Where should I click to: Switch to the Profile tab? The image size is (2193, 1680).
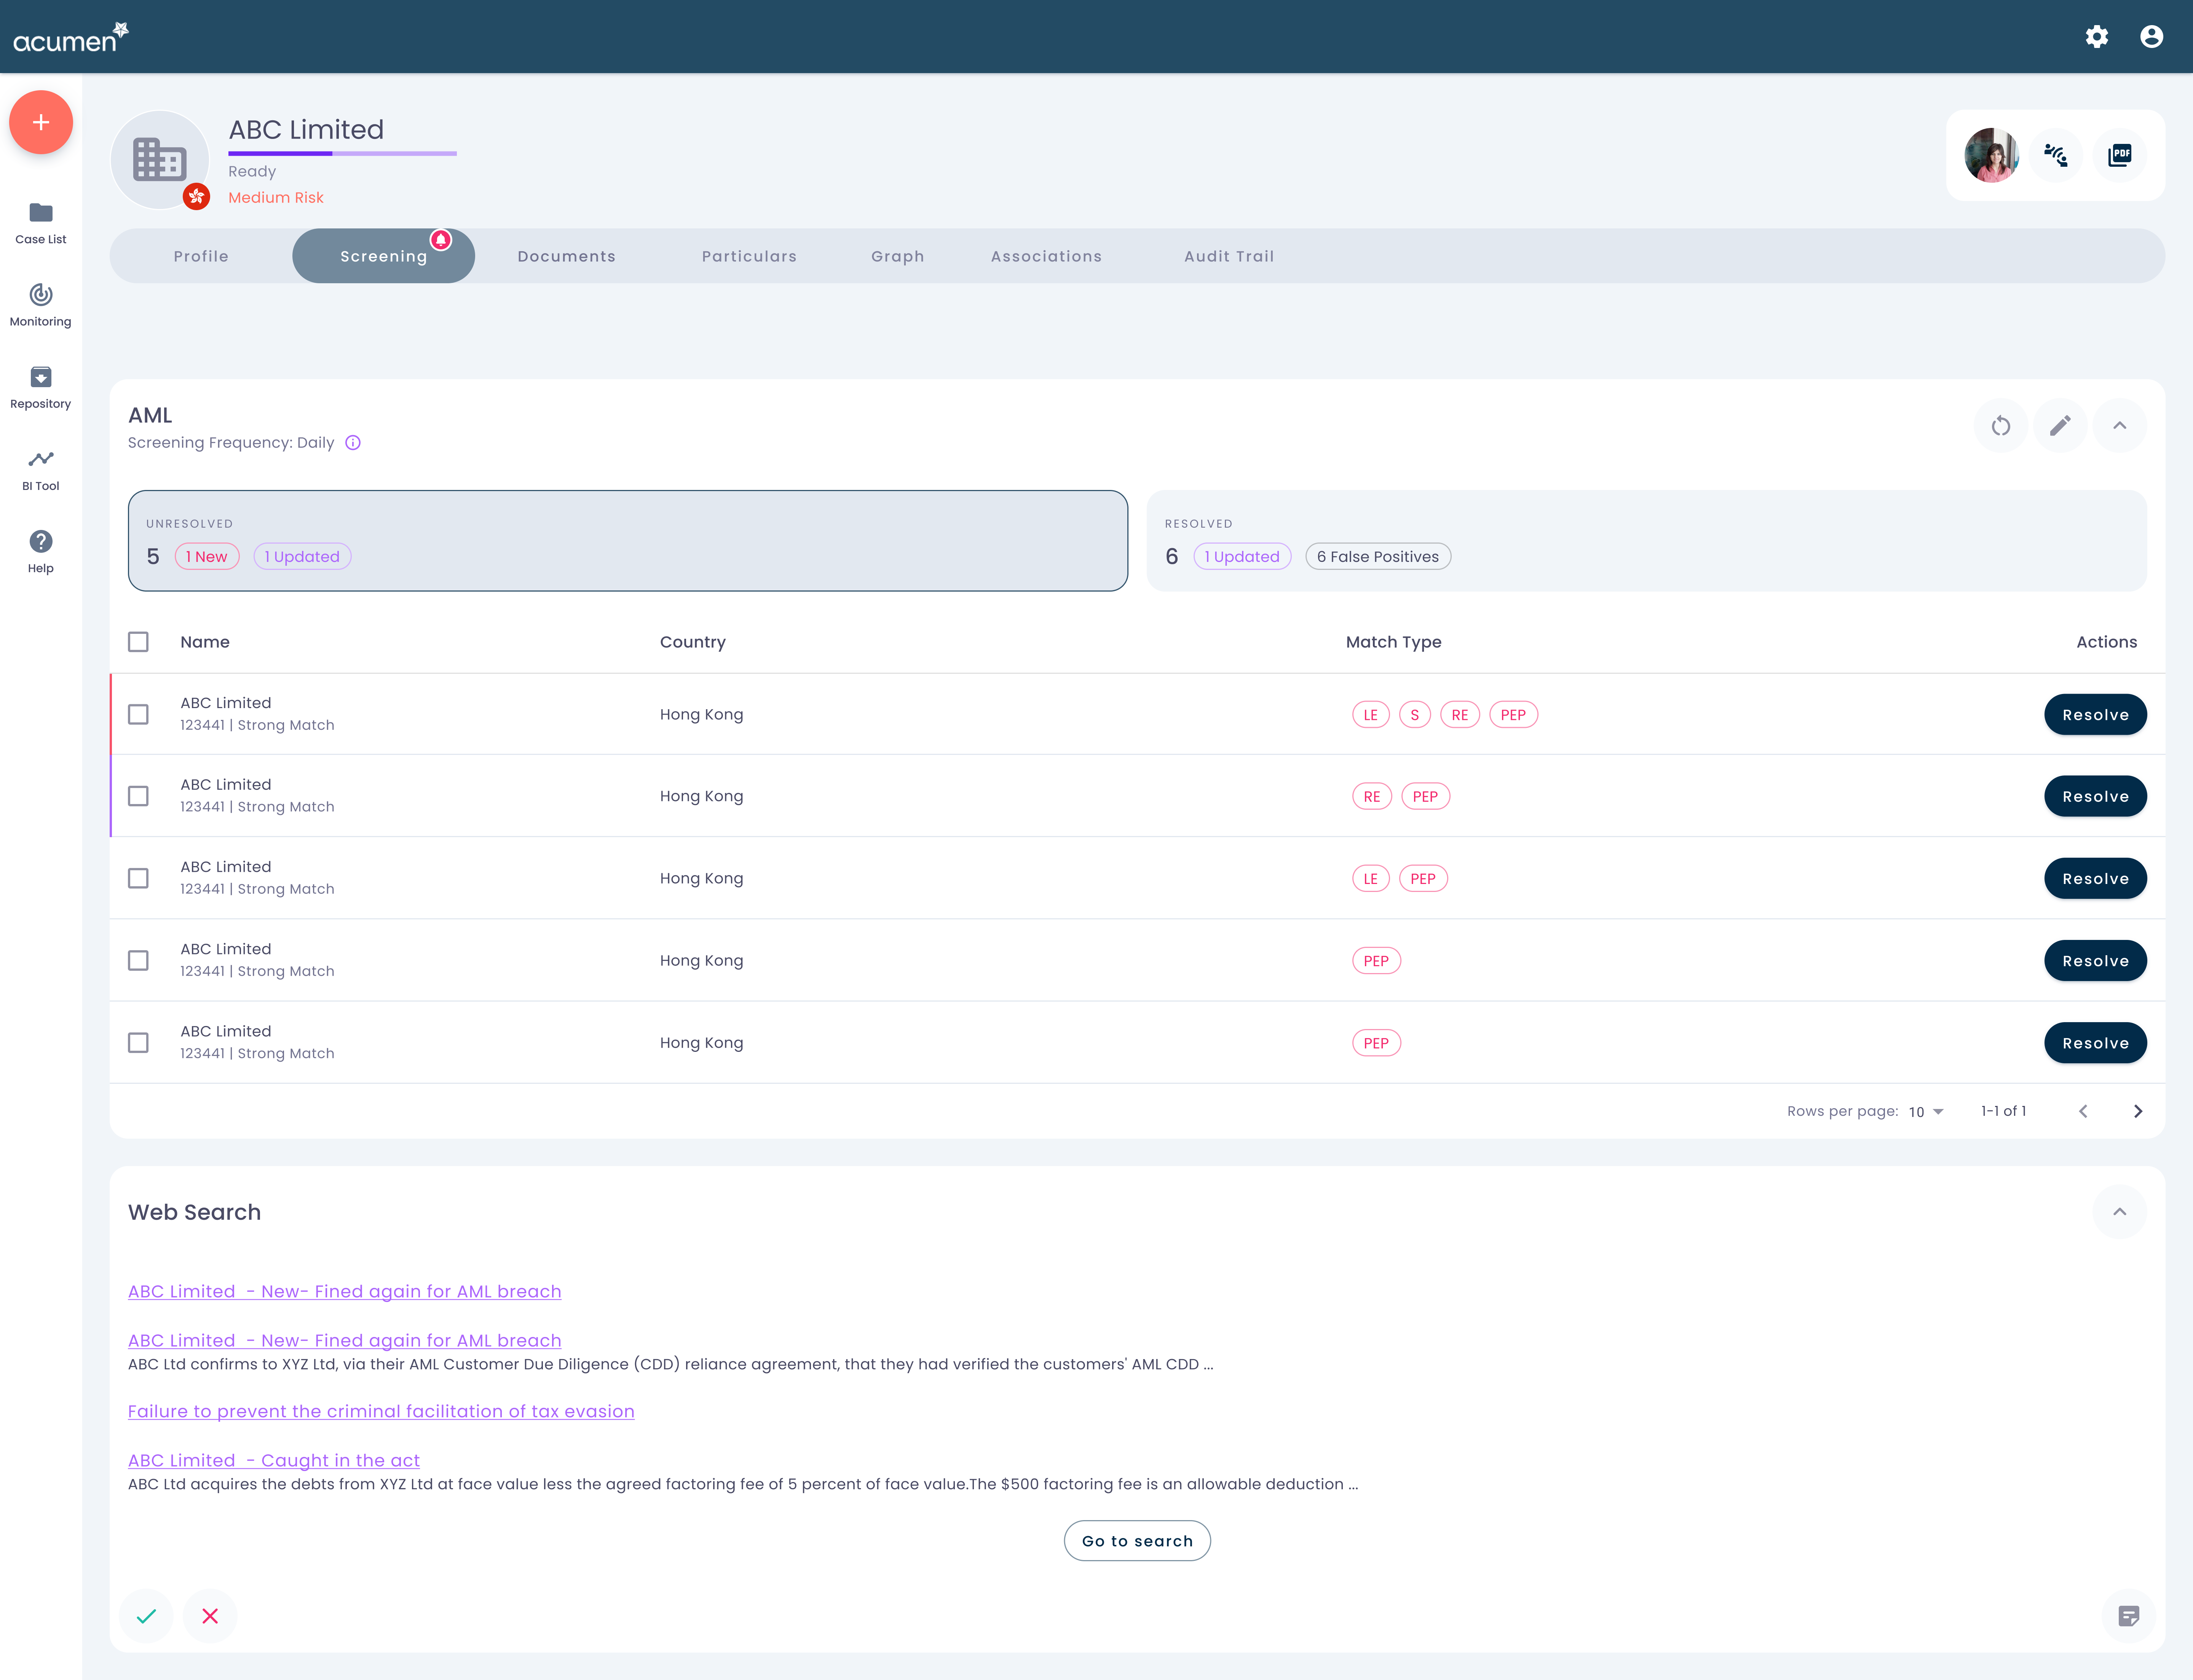(201, 256)
